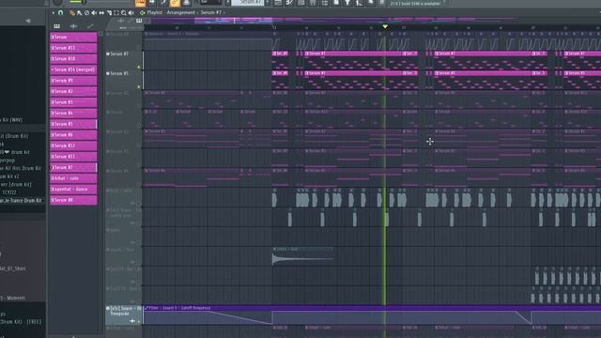Select the openhat - dance pattern
The image size is (601, 338).
(x=73, y=190)
